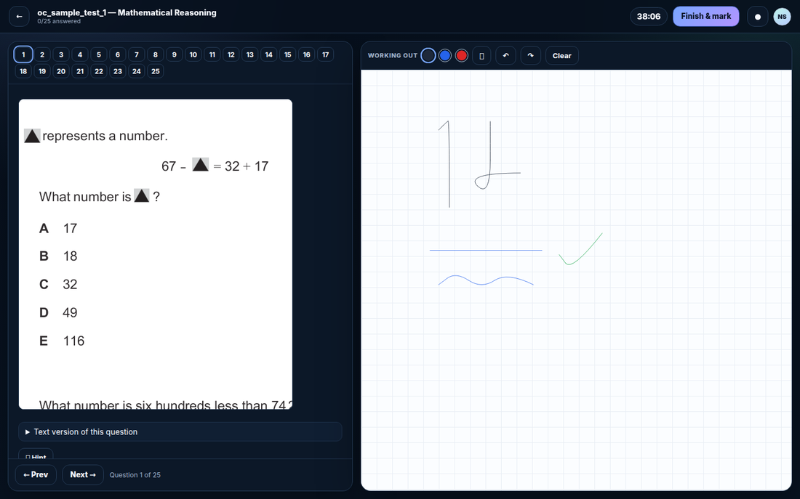The height and width of the screenshot is (499, 800).
Task: Go to the next question
Action: [x=83, y=474]
